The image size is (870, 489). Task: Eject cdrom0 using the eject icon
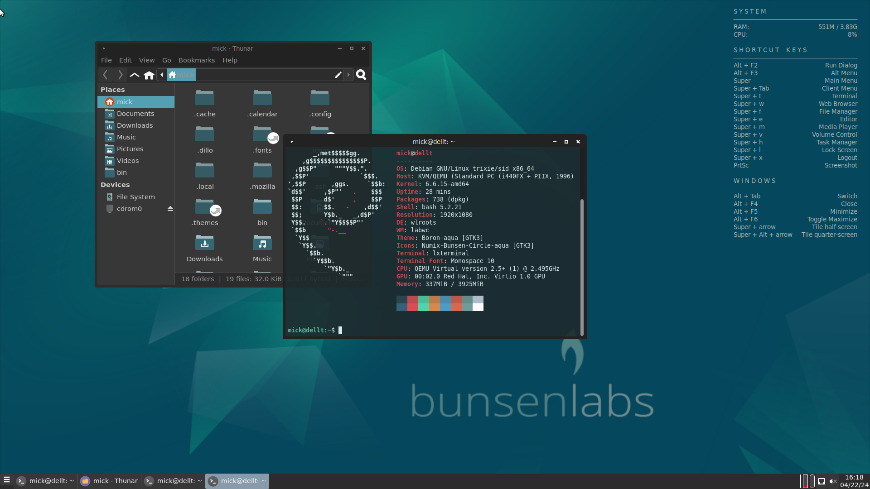point(170,209)
